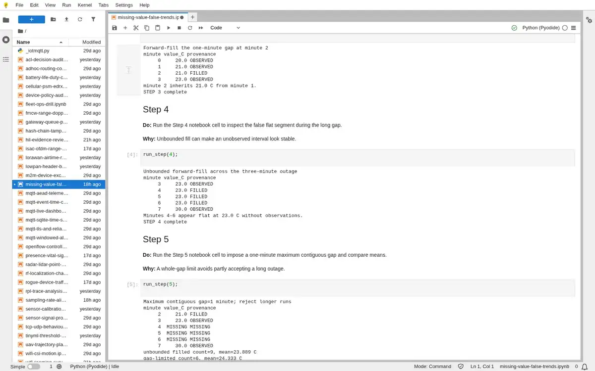Screen dimensions: 595x371
Task: Click Mode: Command in status bar
Action: 432,367
